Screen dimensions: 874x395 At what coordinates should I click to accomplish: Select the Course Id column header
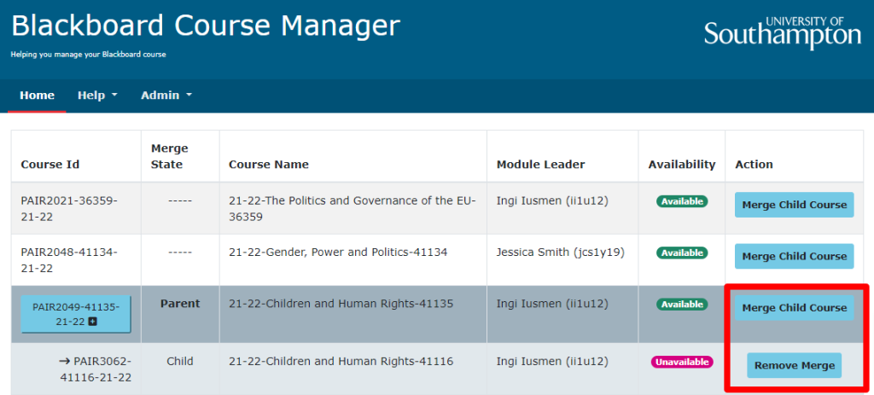click(50, 165)
